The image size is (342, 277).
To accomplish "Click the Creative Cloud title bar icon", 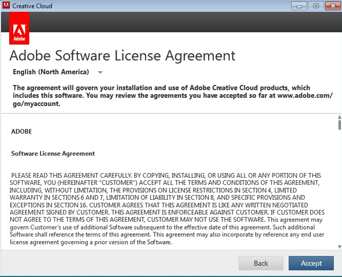I will [x=6, y=6].
